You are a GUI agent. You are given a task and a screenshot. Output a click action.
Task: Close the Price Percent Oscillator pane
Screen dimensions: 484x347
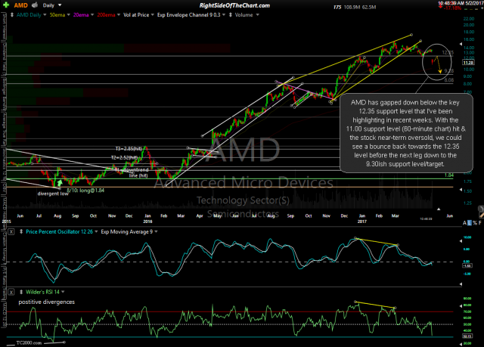pos(11,231)
